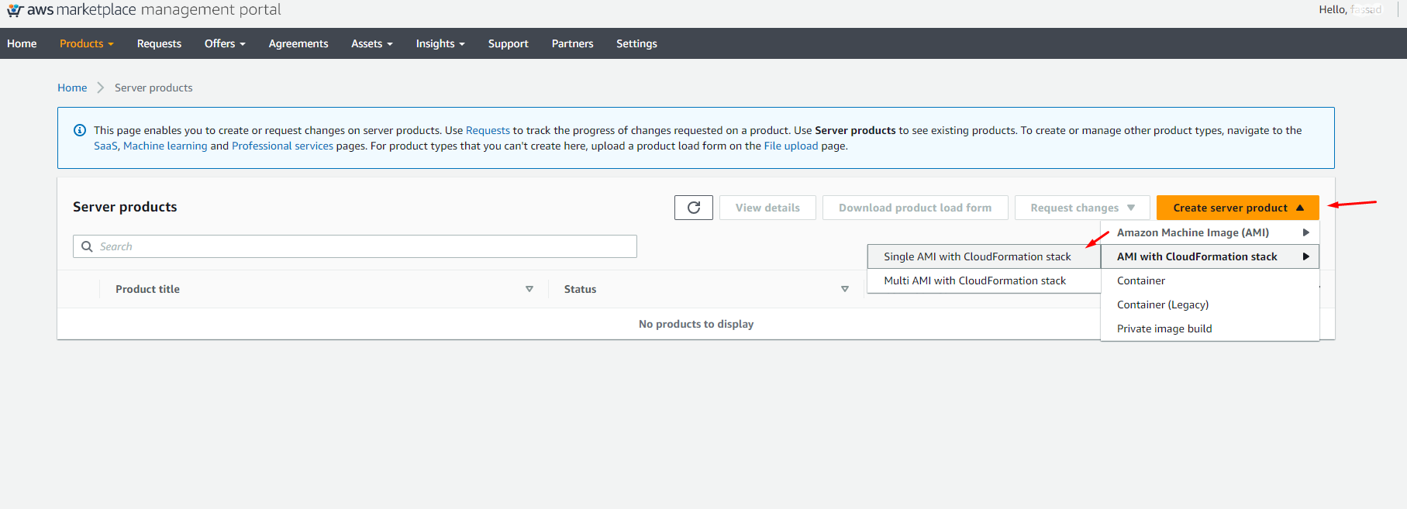The width and height of the screenshot is (1407, 509).
Task: Click the Status column header
Action: click(x=580, y=289)
